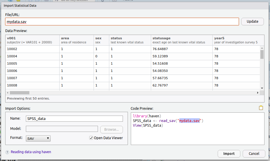Click the Name field containing SPSS_data
Viewport: 270px width, 161px height.
[74, 118]
